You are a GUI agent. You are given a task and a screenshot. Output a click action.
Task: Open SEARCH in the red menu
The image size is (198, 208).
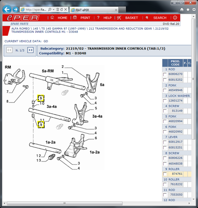[x=160, y=18]
